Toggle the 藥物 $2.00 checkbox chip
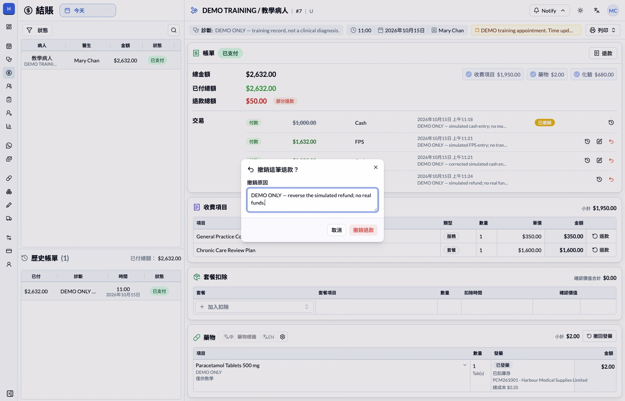Image resolution: width=625 pixels, height=401 pixels. coord(547,74)
